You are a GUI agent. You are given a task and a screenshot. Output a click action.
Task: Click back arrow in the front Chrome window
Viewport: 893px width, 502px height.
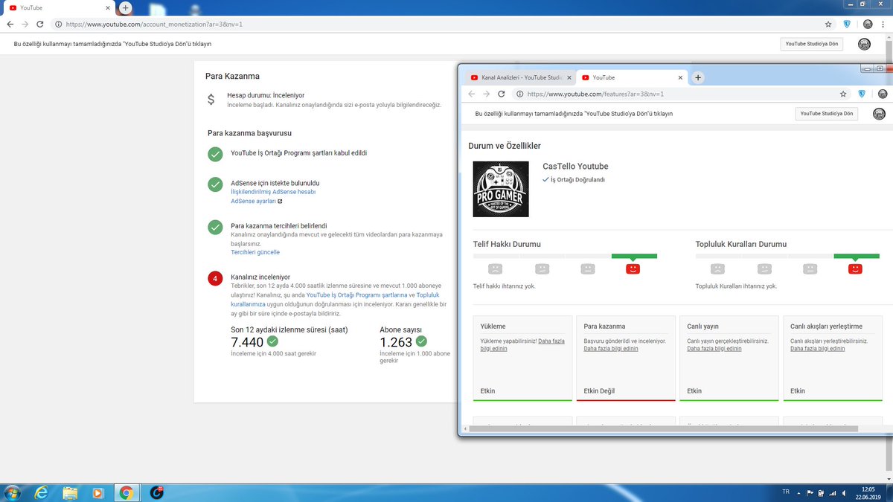coord(470,94)
